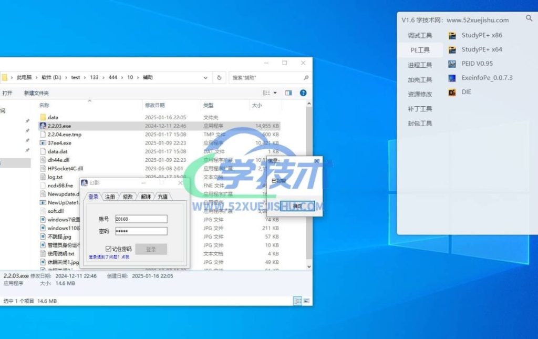This screenshot has height=339, width=538.
Task: Toggle the preview pane icon in Explorer
Action: coord(288,93)
